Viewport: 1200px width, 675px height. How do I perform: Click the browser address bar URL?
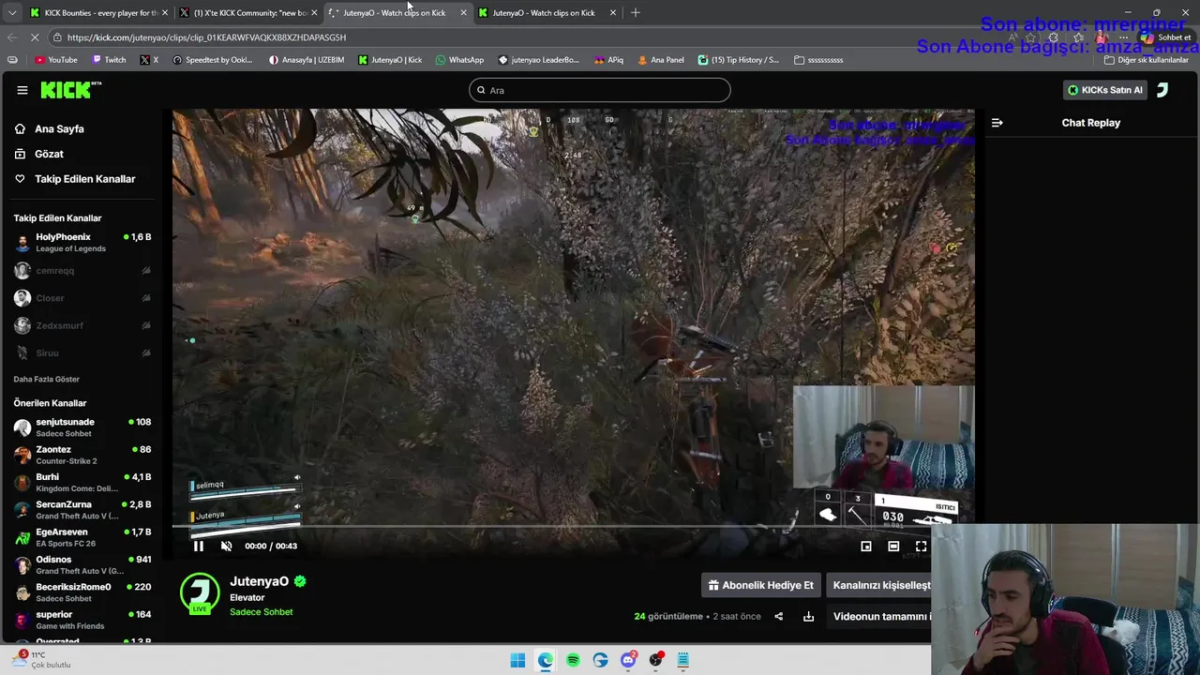206,37
